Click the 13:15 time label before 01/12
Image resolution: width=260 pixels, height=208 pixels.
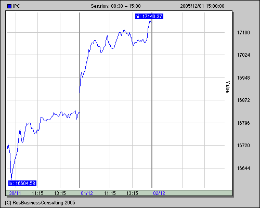tap(60, 193)
